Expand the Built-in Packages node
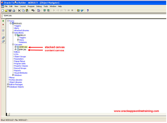This screenshot has width=167, height=123. tap(8, 84)
